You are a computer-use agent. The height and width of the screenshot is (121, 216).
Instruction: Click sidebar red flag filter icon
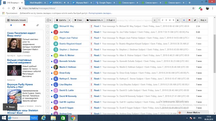[24, 25]
